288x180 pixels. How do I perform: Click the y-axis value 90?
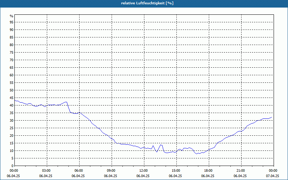coord(12,30)
